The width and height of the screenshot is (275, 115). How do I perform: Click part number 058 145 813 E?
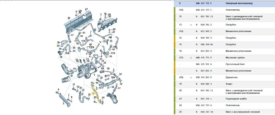click(204, 77)
